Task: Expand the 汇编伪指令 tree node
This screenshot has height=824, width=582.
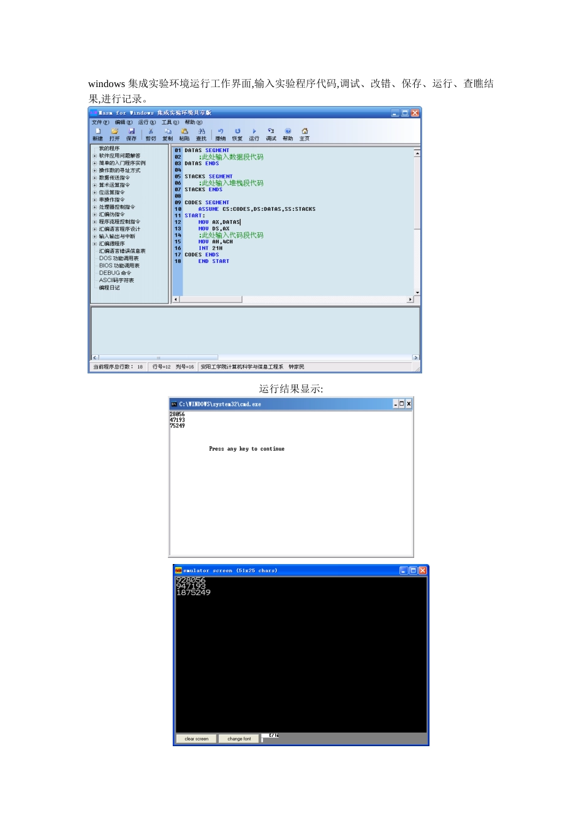Action: [95, 215]
